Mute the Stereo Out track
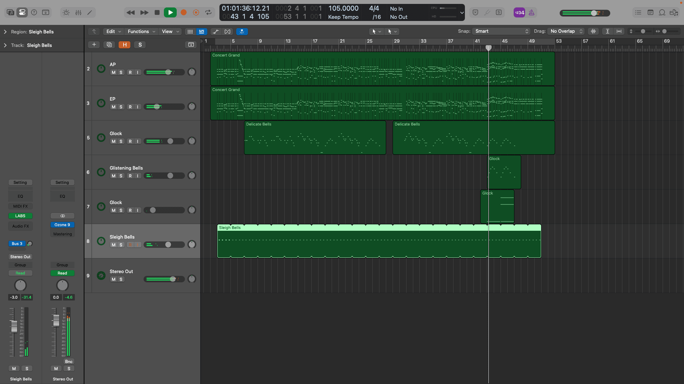 click(113, 279)
